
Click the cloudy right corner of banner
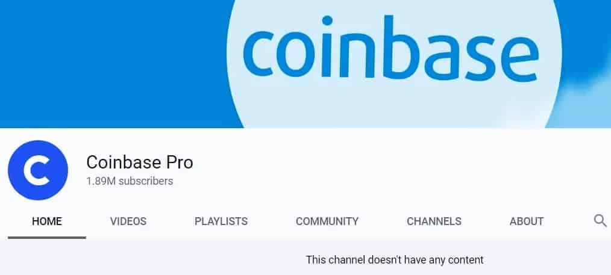[x=584, y=101]
